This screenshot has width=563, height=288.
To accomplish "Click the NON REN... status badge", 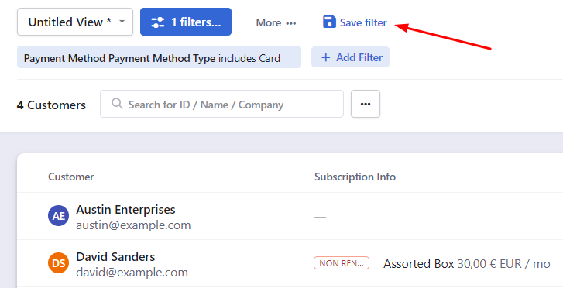I will (x=342, y=263).
